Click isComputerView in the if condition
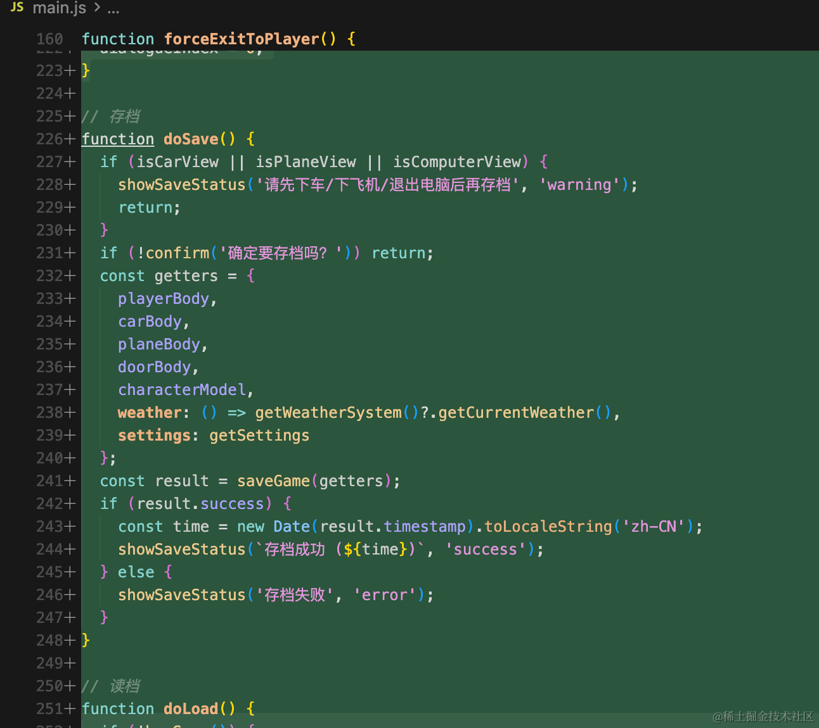The height and width of the screenshot is (728, 819). click(x=457, y=161)
